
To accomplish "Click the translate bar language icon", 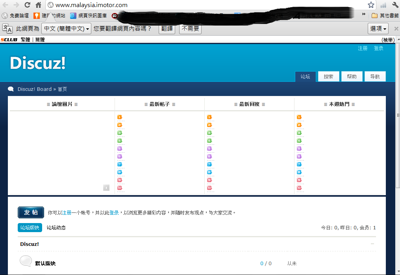I will point(7,28).
